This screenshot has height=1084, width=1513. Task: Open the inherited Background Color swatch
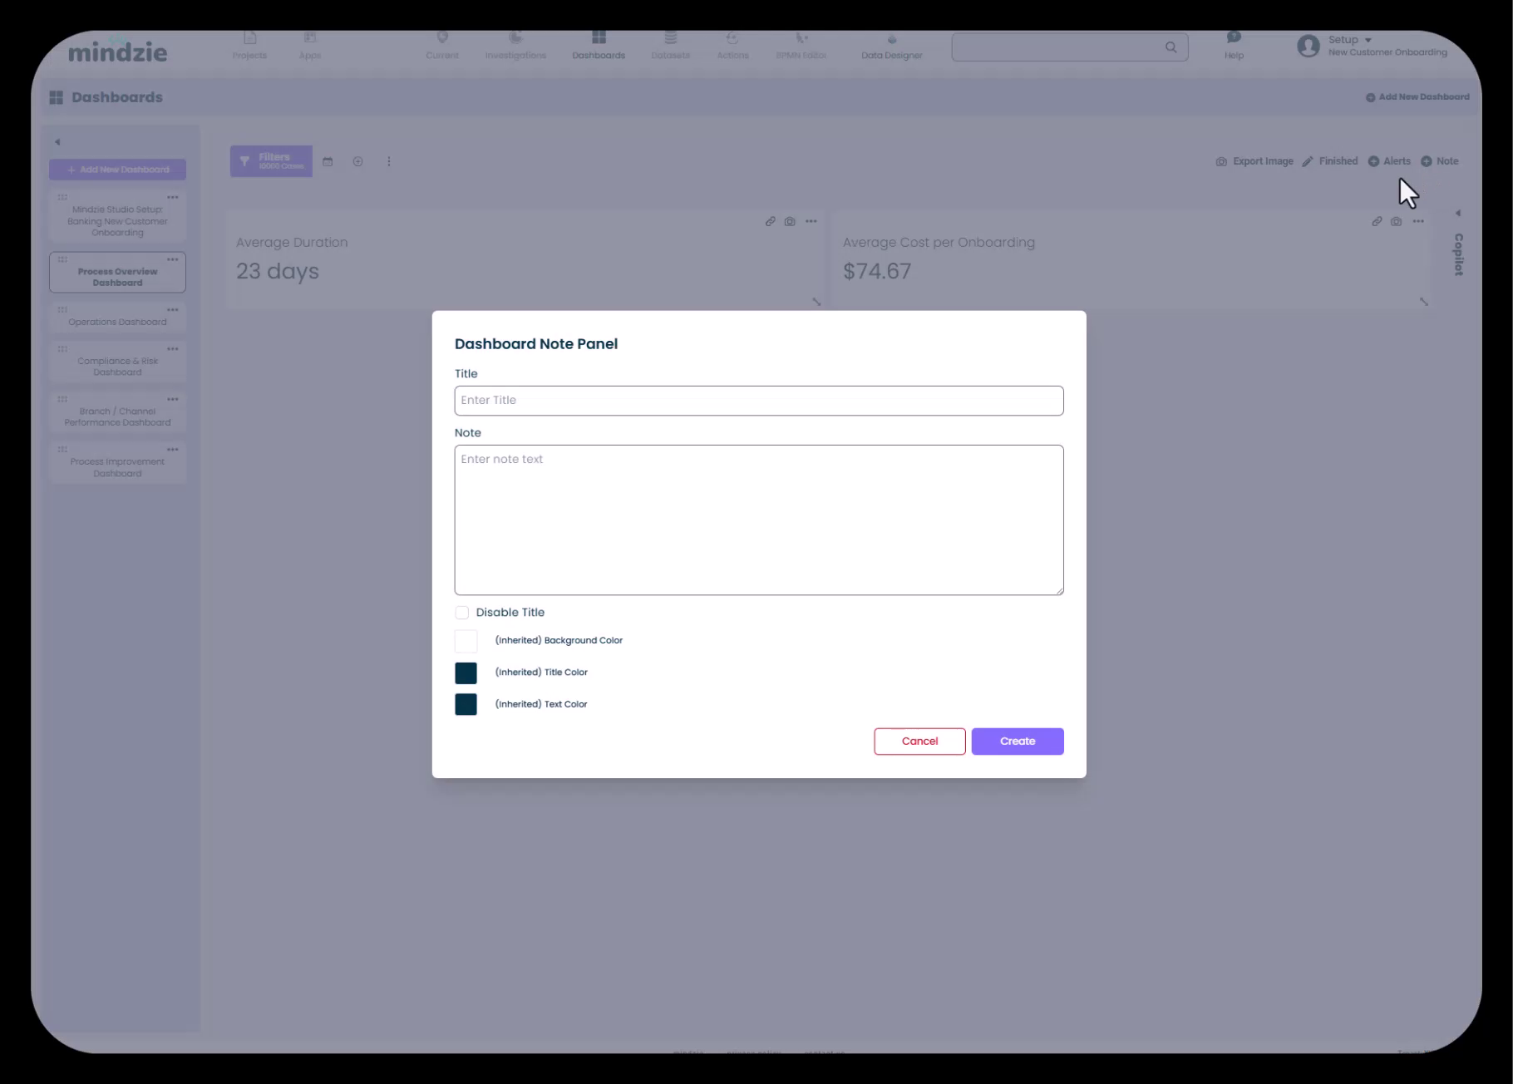coord(466,641)
